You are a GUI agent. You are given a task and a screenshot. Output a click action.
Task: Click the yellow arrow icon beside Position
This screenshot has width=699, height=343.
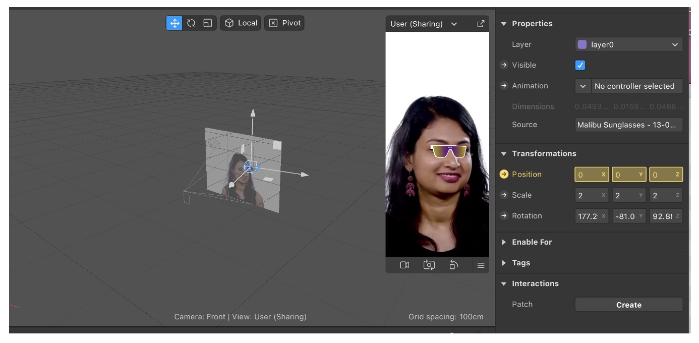coord(504,175)
